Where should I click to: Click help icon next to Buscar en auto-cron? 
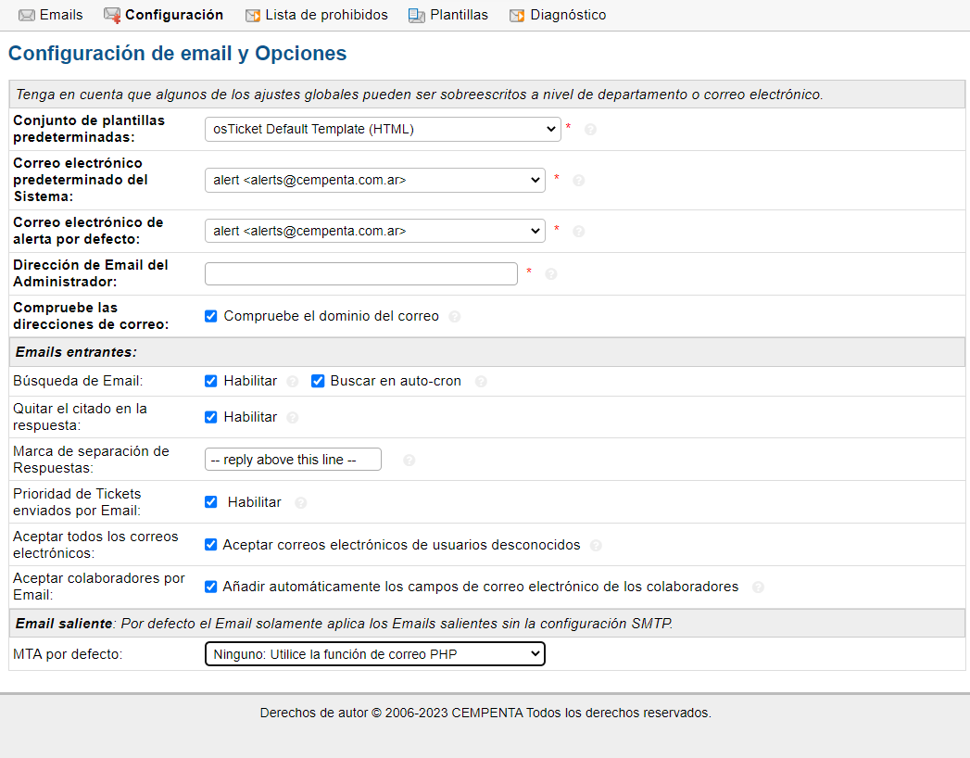pos(480,382)
